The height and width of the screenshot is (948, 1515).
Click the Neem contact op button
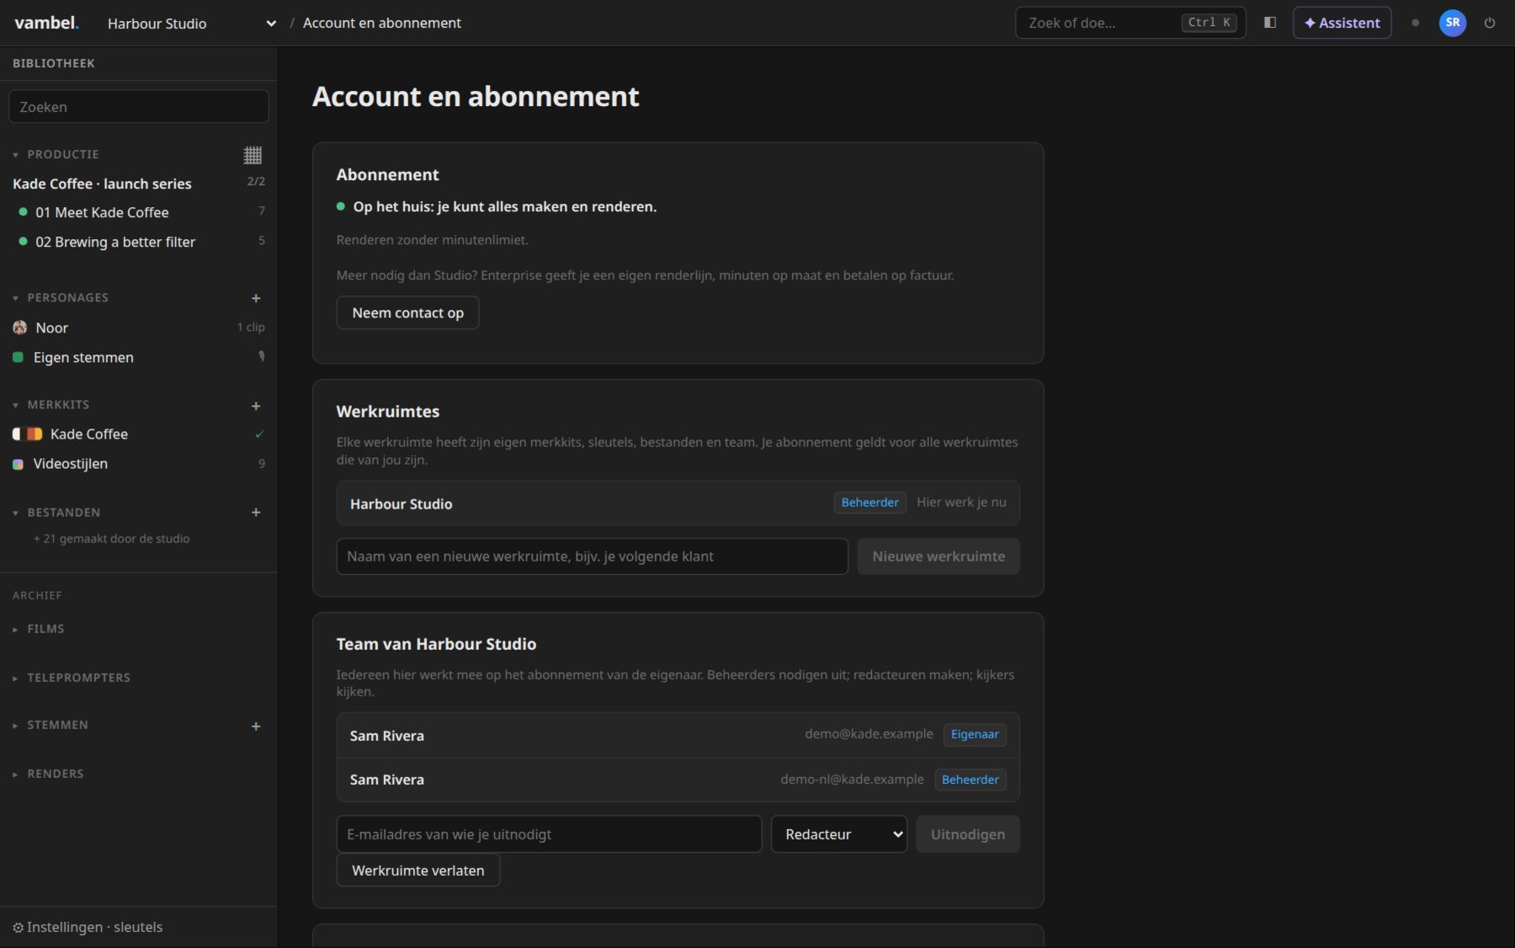pos(407,312)
